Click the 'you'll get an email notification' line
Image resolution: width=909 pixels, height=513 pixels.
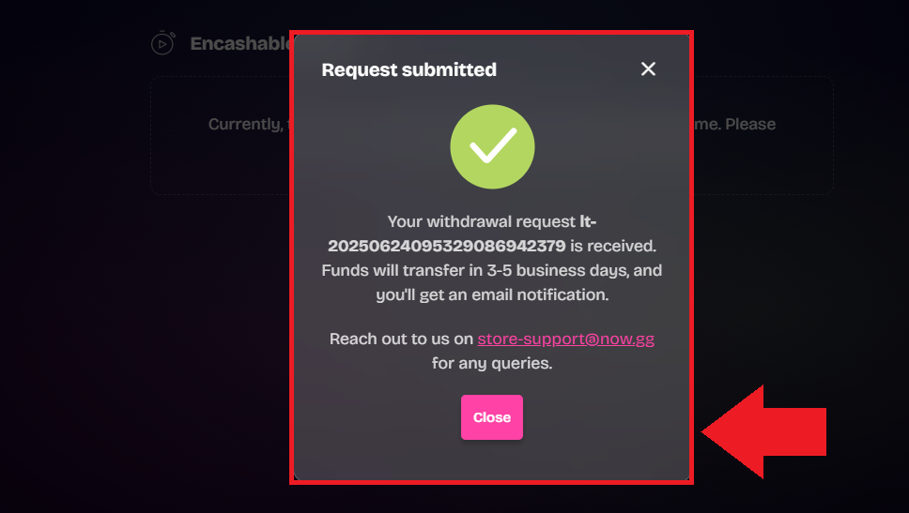tap(492, 295)
